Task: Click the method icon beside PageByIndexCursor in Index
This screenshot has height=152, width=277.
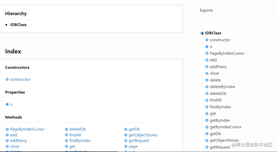Action: 7,129
